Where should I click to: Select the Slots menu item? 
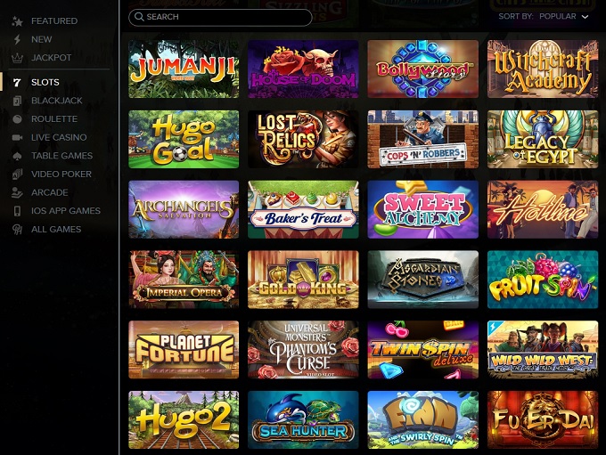[45, 82]
